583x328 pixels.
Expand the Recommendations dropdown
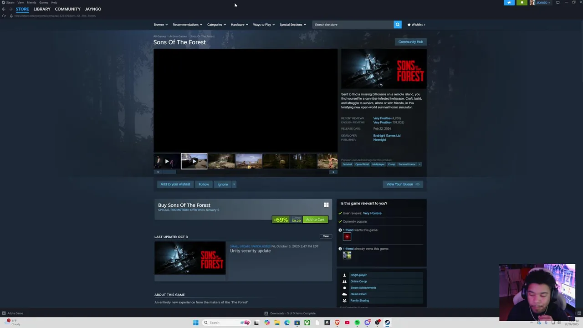coord(187,25)
